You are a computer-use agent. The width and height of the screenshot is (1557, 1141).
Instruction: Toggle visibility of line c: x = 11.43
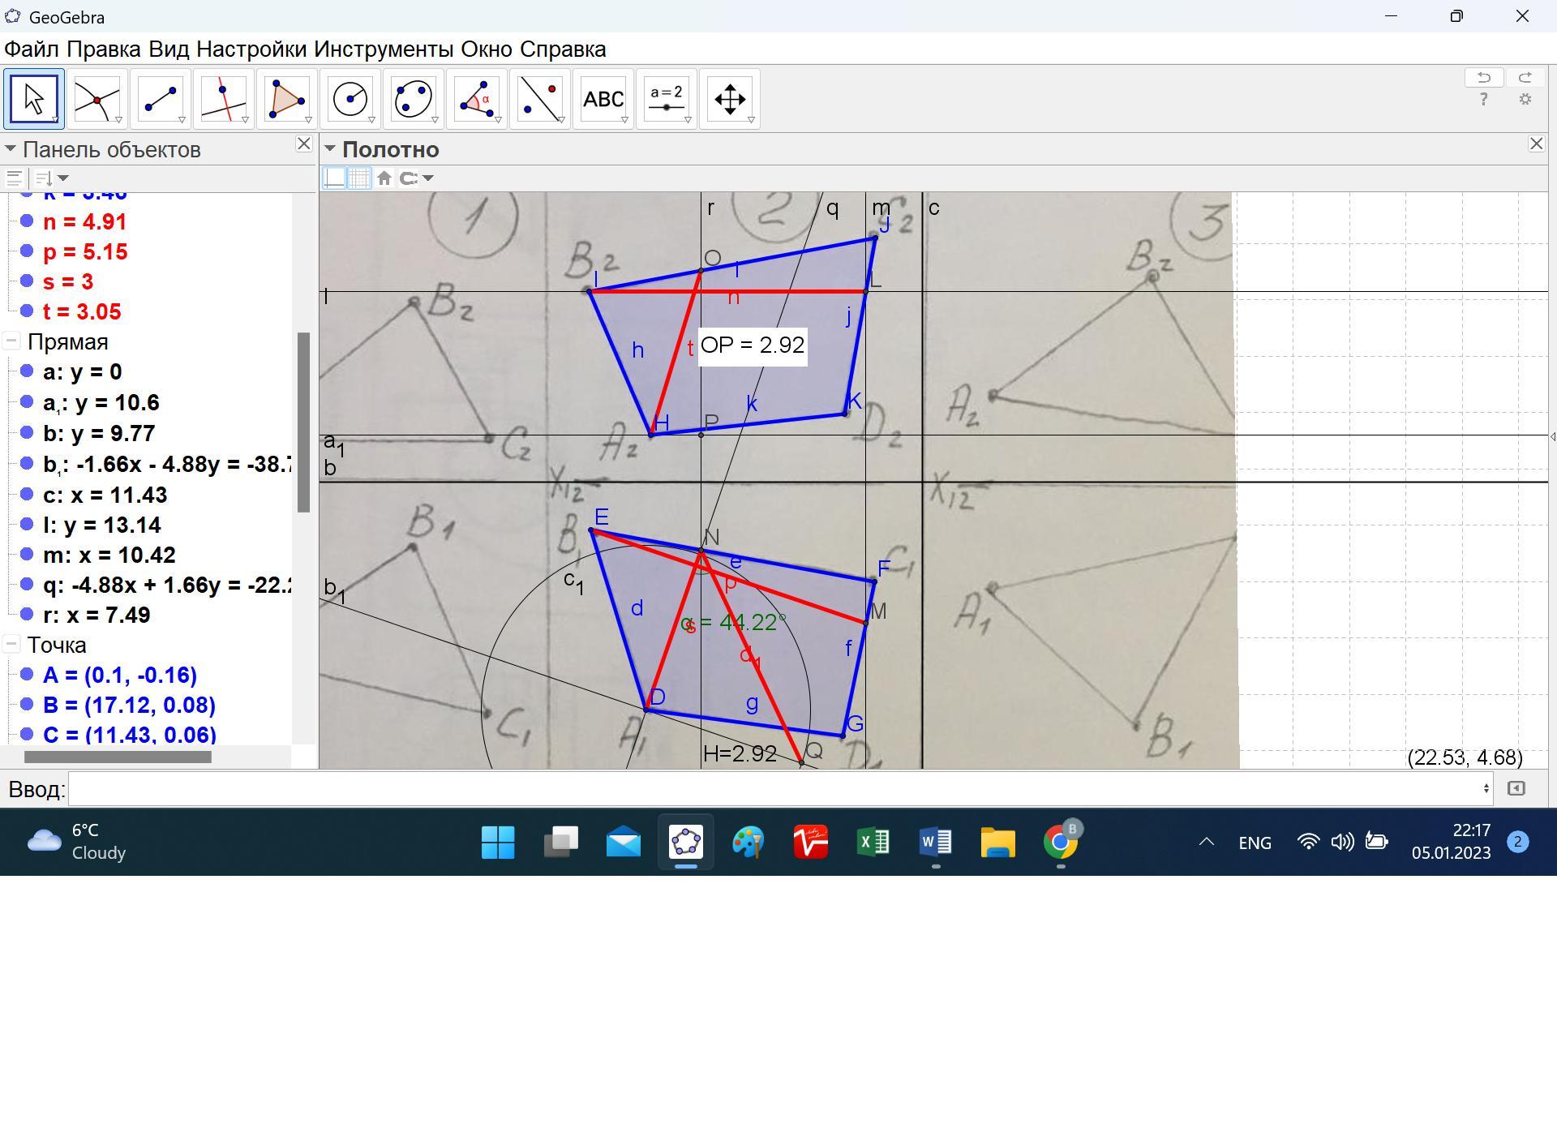coord(27,495)
